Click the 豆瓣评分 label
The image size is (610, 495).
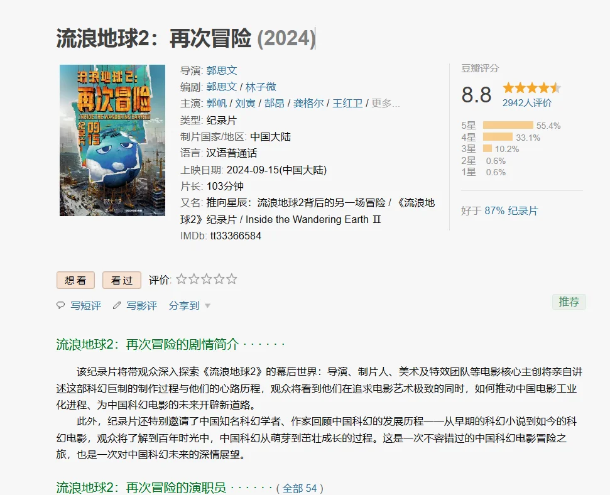click(x=480, y=68)
